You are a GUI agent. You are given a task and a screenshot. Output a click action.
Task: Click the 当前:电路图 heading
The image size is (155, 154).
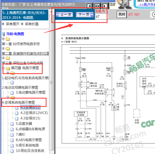15,34
